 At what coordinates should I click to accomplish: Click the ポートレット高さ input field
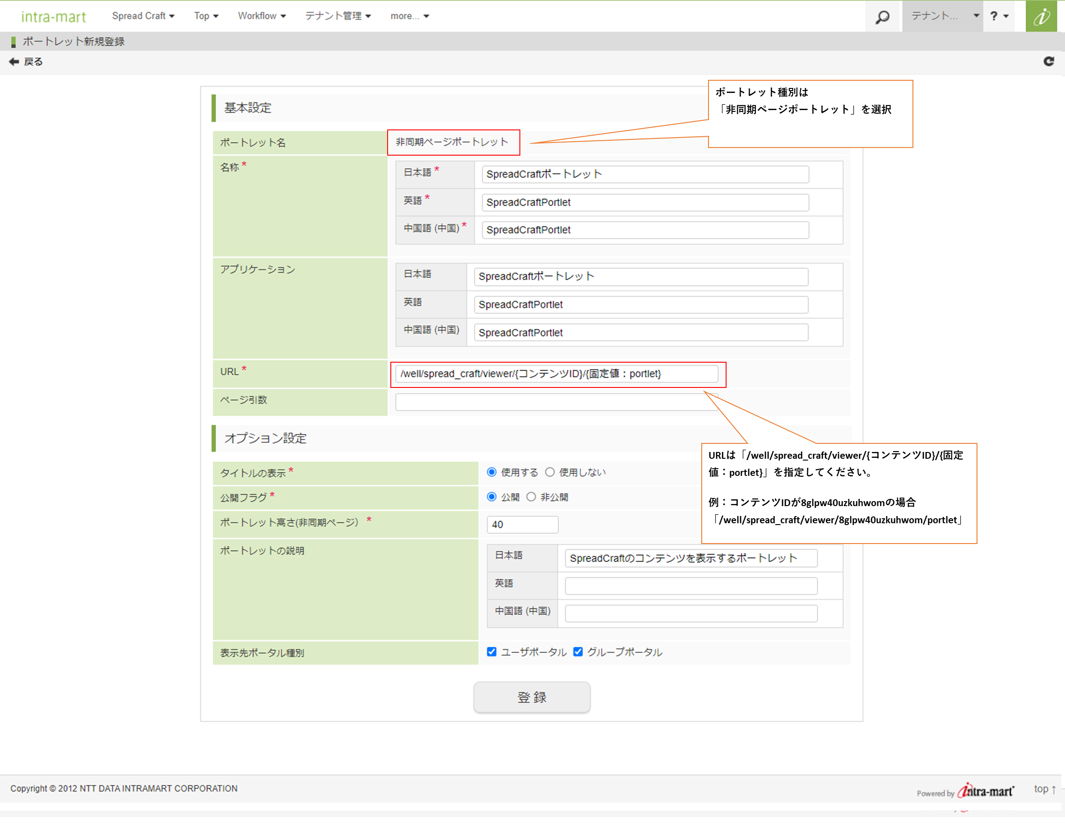(x=522, y=524)
